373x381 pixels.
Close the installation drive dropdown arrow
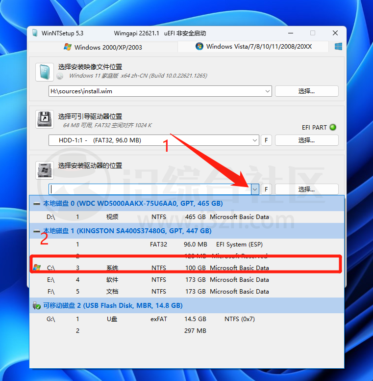[255, 190]
